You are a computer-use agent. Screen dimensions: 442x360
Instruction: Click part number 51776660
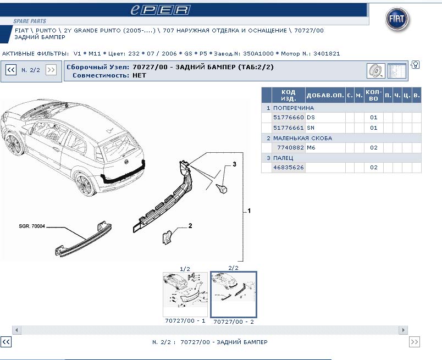pyautogui.click(x=288, y=118)
